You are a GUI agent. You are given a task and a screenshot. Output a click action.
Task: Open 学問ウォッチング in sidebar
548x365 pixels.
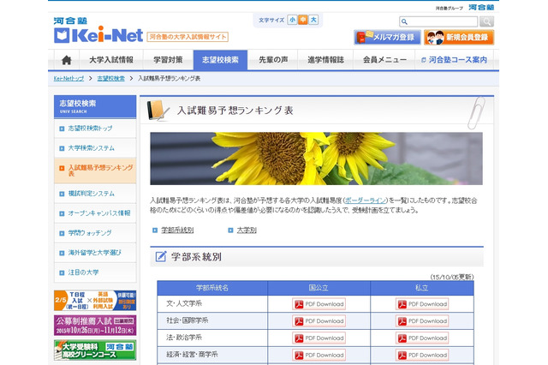point(95,233)
